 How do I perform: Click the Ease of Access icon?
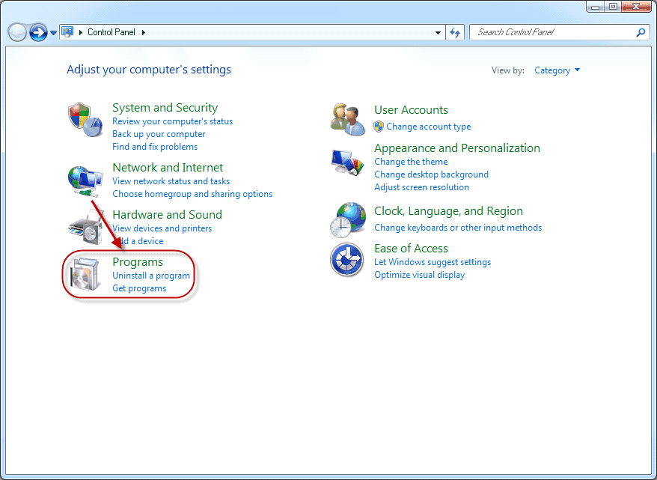tap(347, 261)
